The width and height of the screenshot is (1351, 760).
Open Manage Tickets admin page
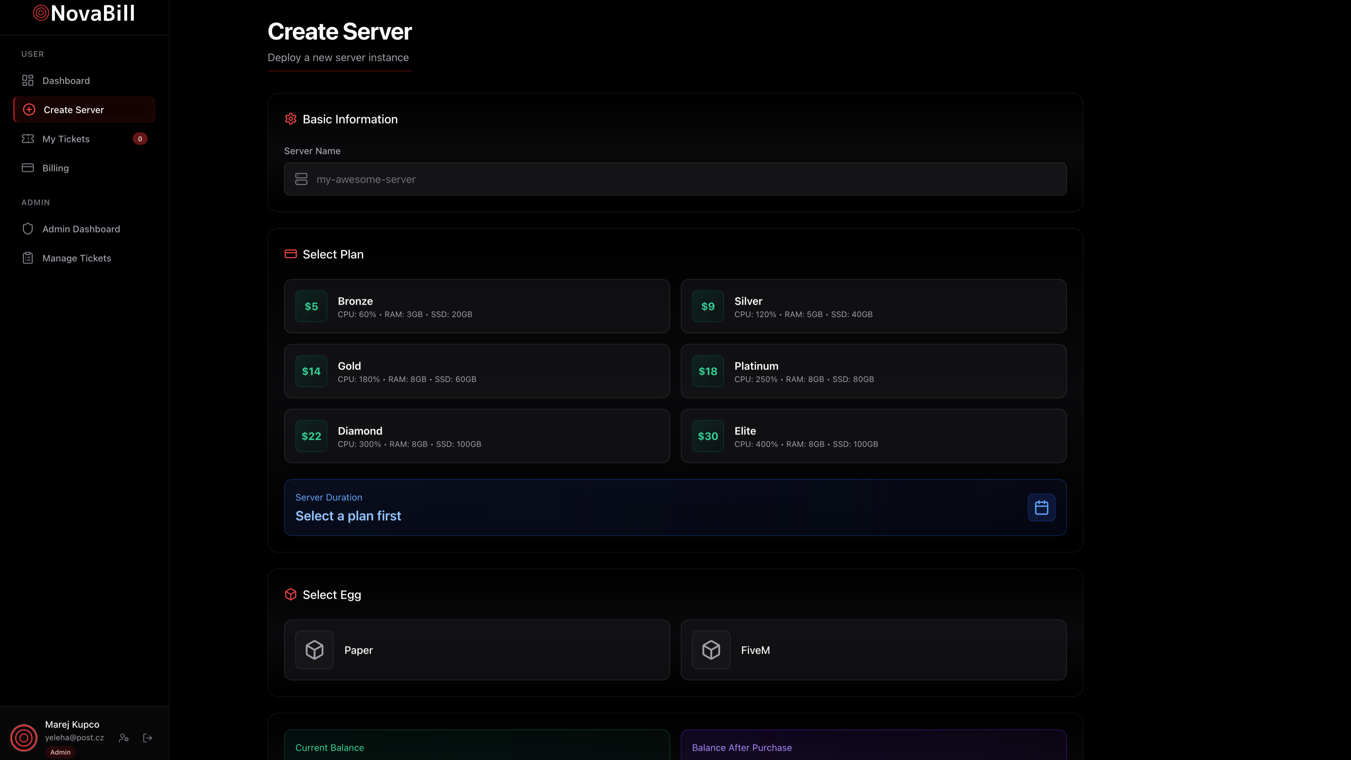point(76,258)
